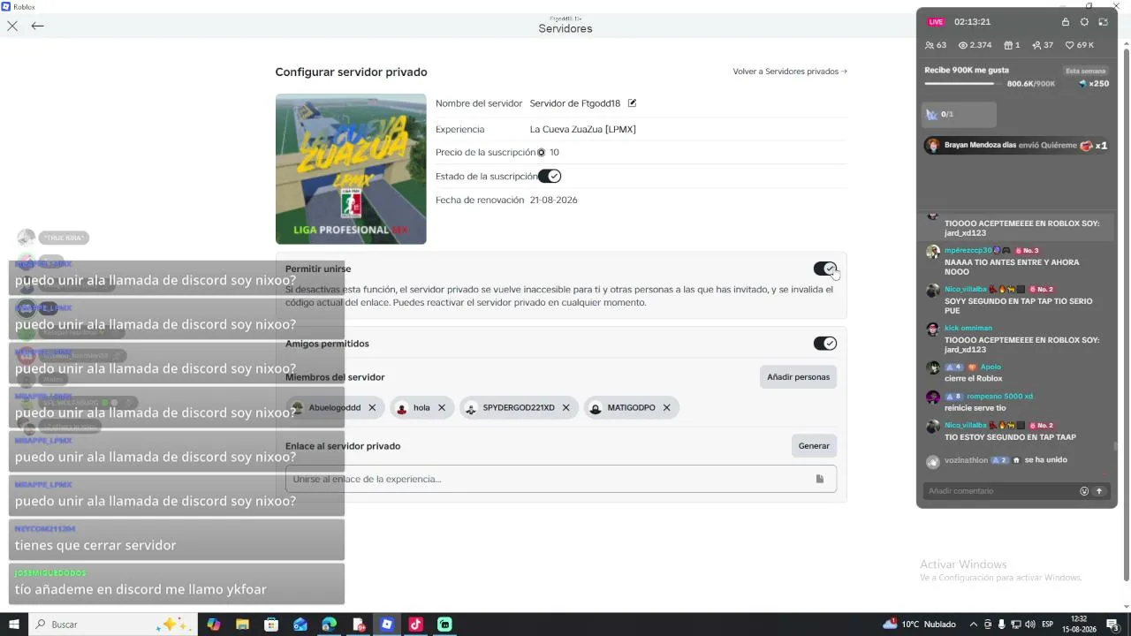
Task: Click the renewal date 21-08-2026
Action: [554, 201]
